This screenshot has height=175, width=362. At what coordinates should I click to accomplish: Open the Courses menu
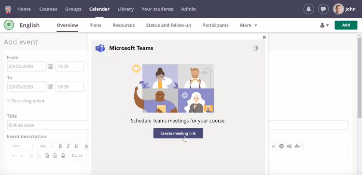[48, 9]
